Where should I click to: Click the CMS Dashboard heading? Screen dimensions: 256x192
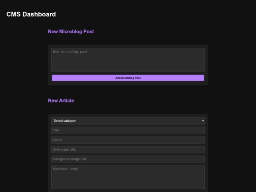tap(31, 14)
